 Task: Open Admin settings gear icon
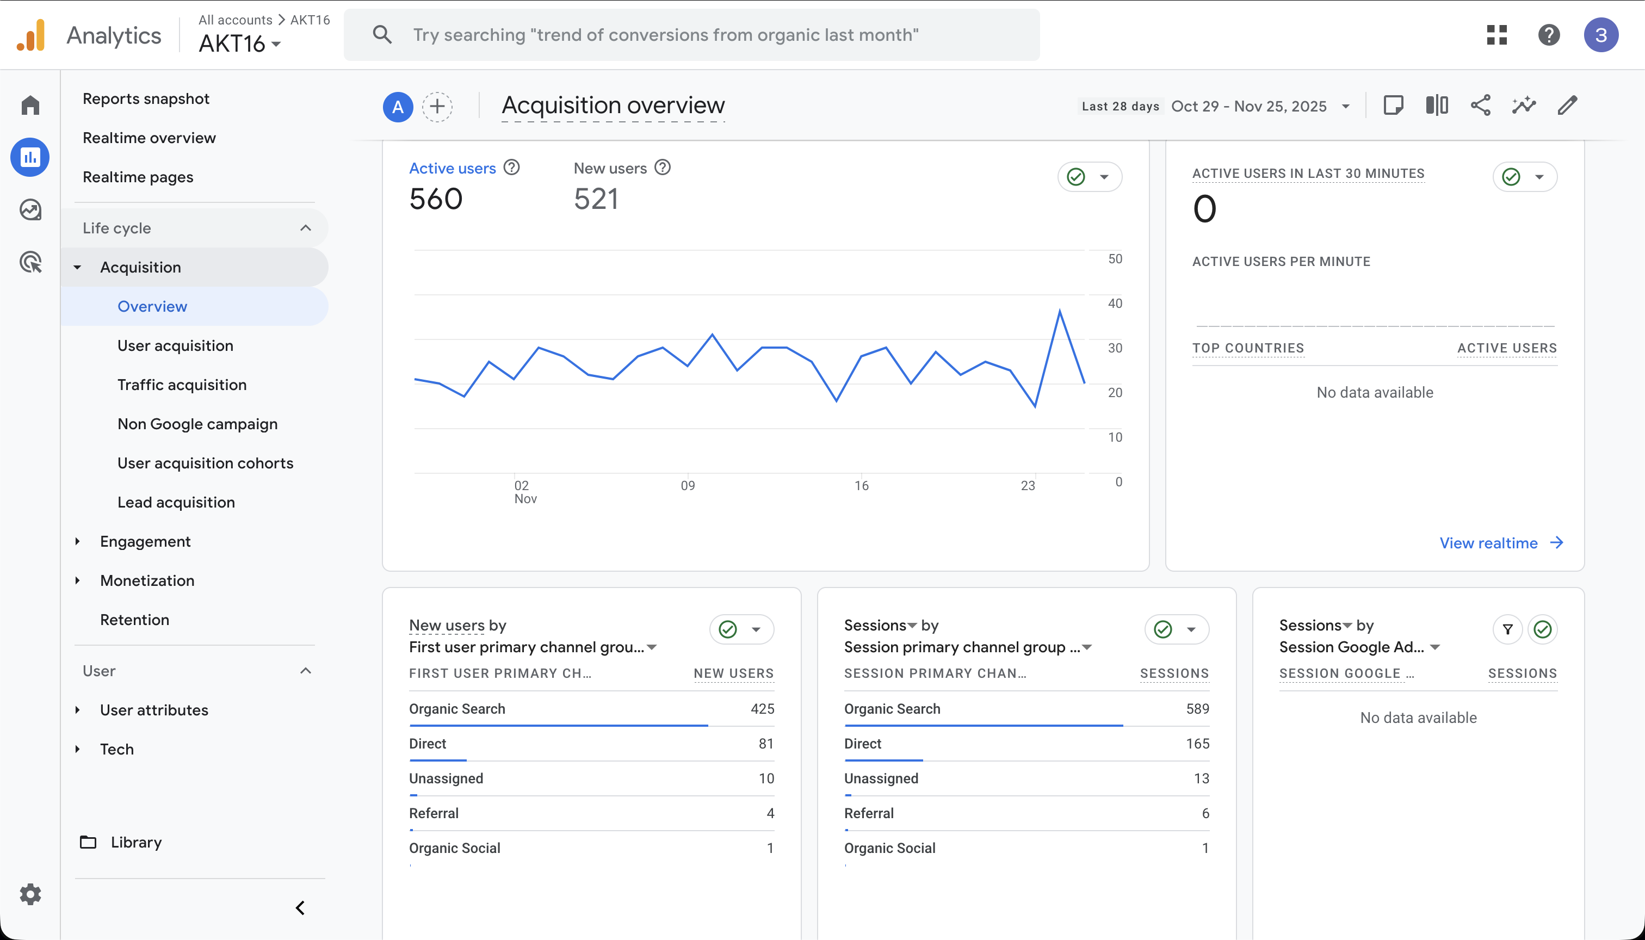(30, 894)
